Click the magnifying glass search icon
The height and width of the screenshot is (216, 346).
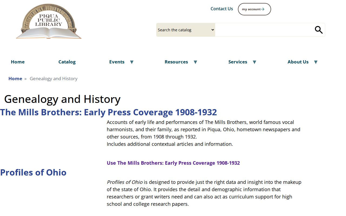click(x=319, y=30)
